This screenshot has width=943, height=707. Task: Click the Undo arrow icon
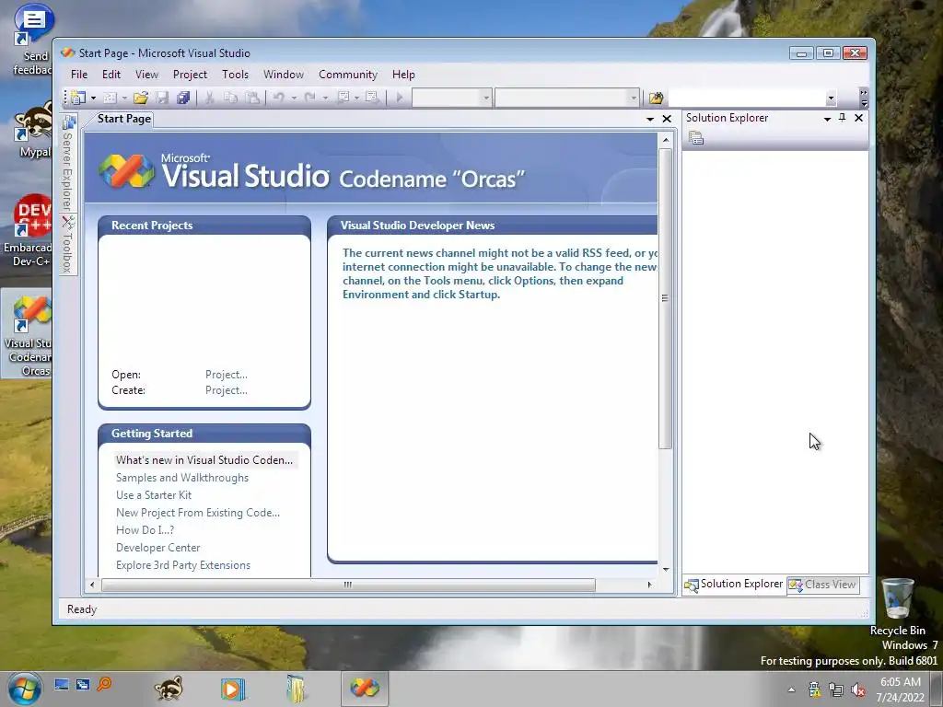pos(278,98)
